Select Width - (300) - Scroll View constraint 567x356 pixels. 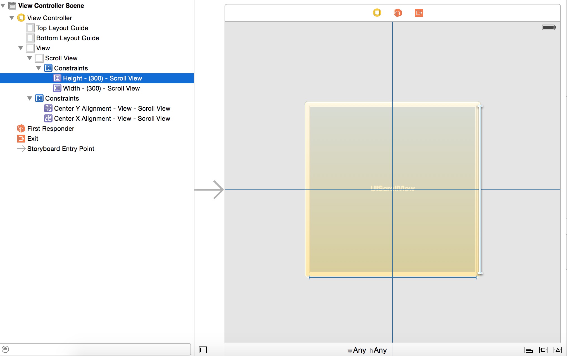(97, 88)
